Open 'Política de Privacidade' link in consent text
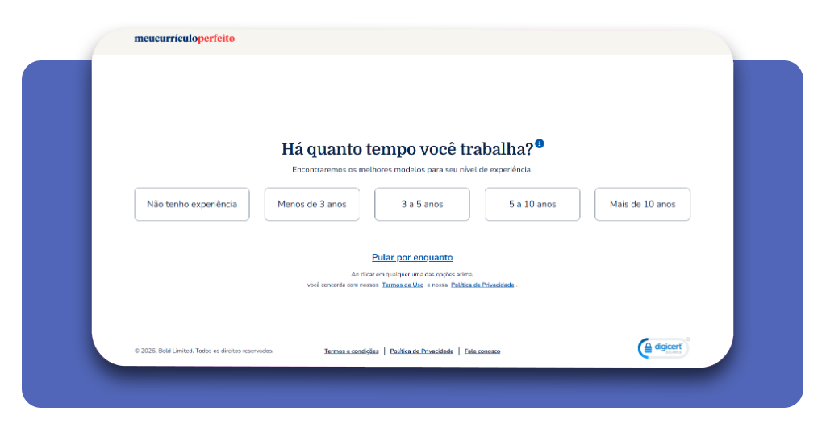 point(482,285)
